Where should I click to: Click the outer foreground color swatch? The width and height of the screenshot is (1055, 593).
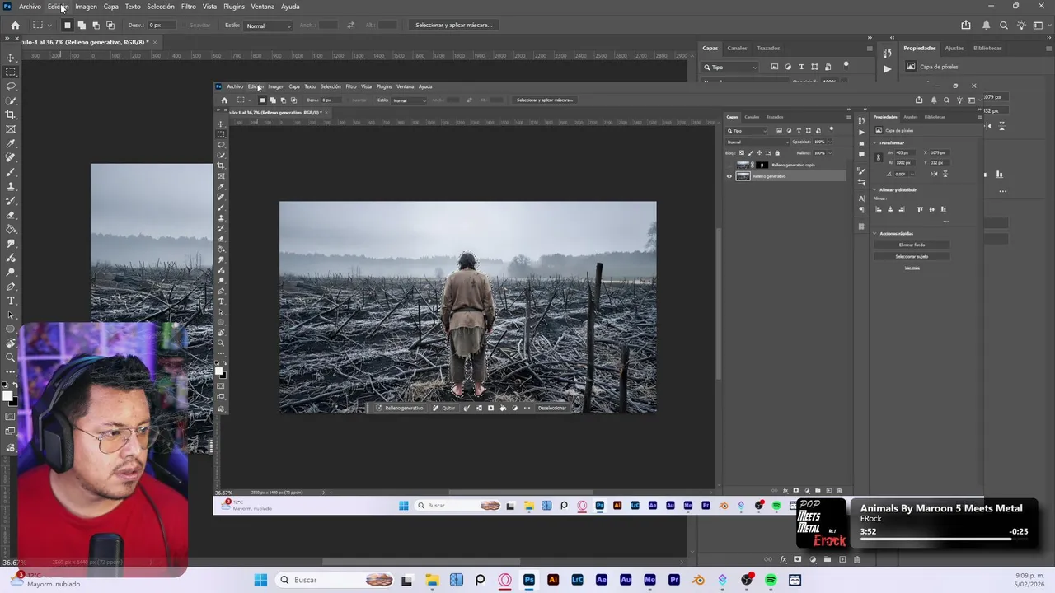7,396
